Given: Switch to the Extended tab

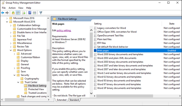Looking at the screenshot, I should (x=62, y=100).
